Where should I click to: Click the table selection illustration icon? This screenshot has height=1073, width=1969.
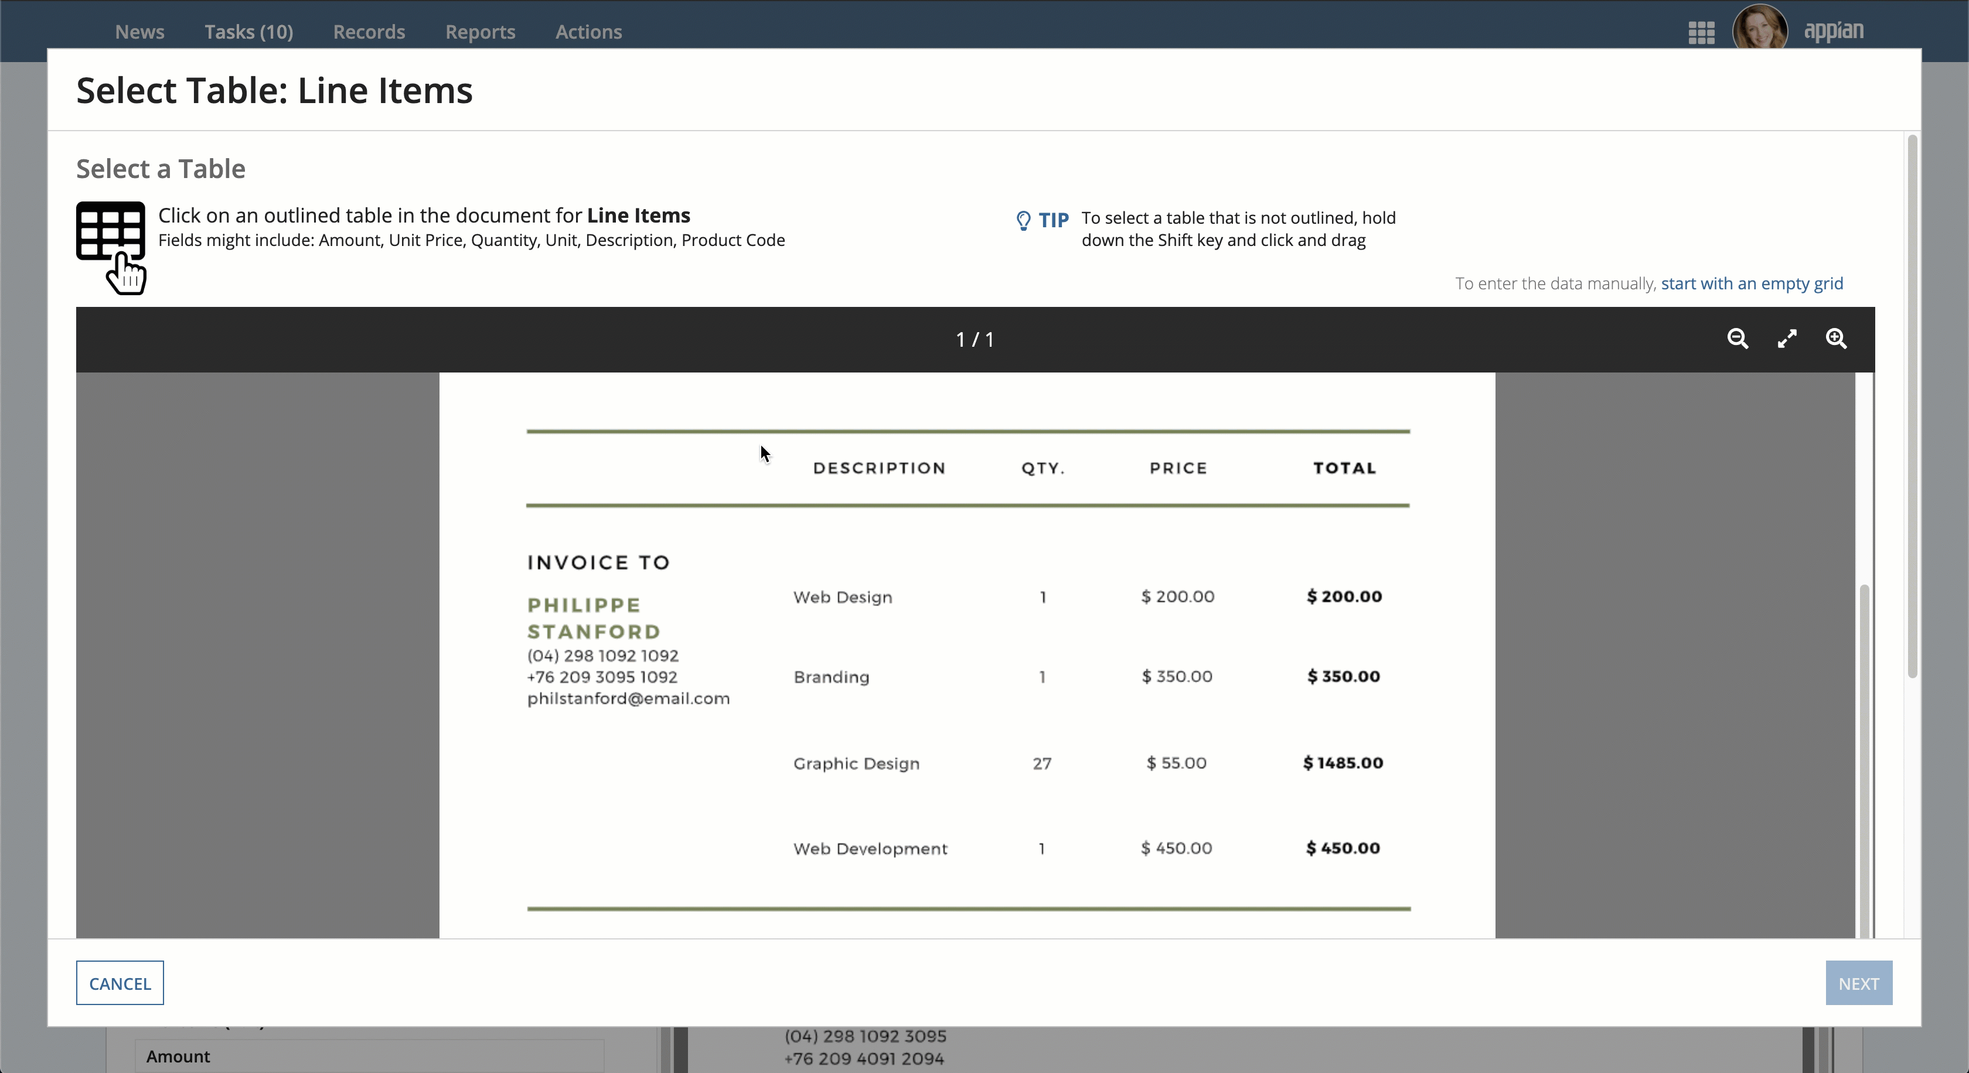point(111,247)
